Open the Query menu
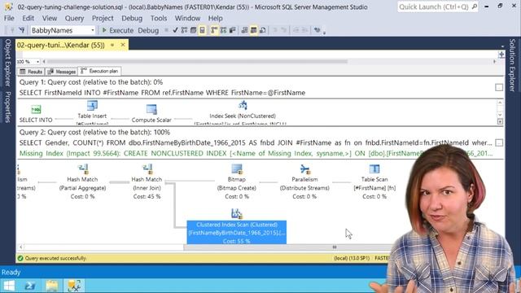 point(74,18)
